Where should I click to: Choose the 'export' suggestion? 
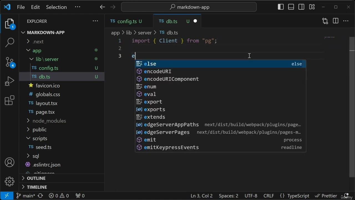(x=220, y=102)
